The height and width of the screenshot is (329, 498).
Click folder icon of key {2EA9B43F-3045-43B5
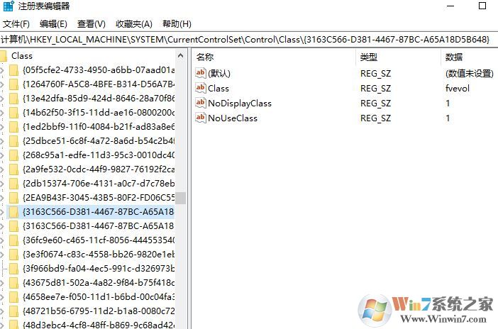13,198
